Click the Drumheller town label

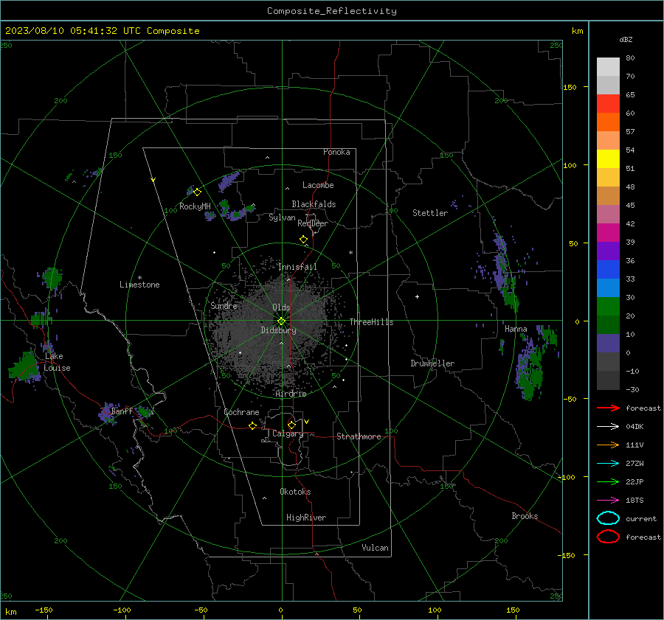click(432, 363)
